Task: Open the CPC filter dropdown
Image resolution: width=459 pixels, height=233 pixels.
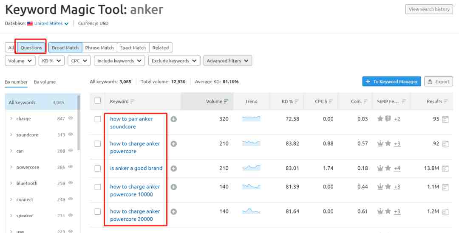Action: coord(79,61)
